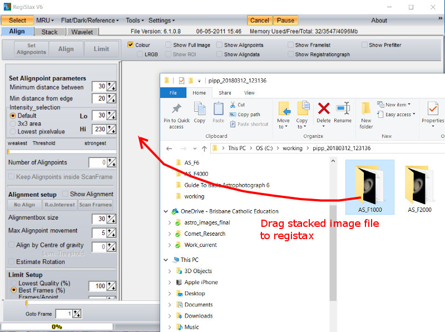The width and height of the screenshot is (445, 332).
Task: Enable Show Registrationgraph checkbox
Action: click(290, 54)
